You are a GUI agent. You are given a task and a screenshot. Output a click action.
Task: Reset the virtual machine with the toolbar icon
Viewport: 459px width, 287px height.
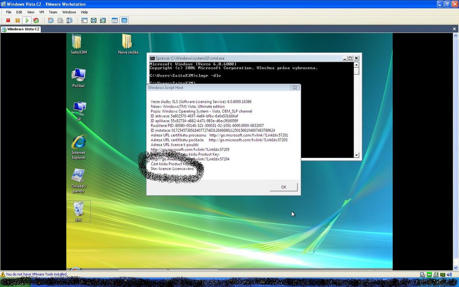pyautogui.click(x=36, y=20)
